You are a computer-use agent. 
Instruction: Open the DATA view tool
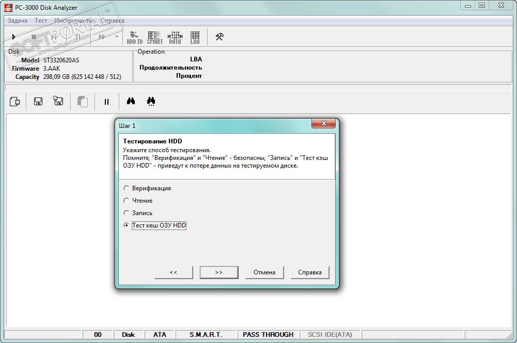click(x=175, y=38)
